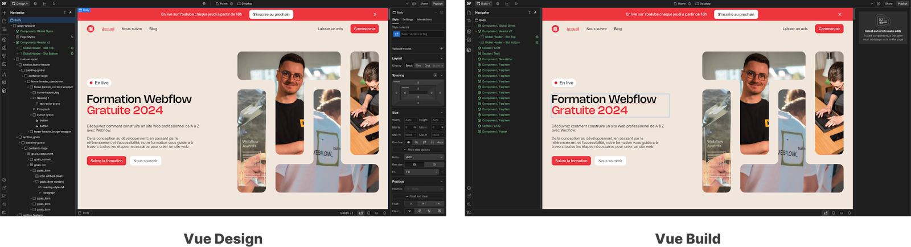Click Share button in Build view
The height and width of the screenshot is (247, 911).
pos(889,3)
